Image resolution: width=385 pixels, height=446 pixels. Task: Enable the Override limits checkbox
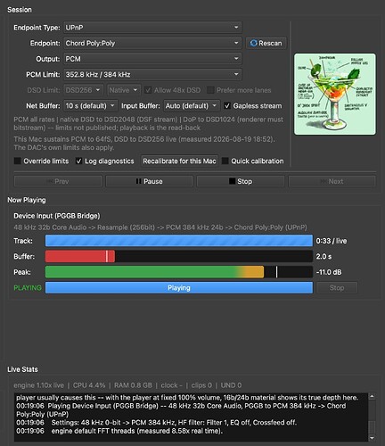(18, 161)
